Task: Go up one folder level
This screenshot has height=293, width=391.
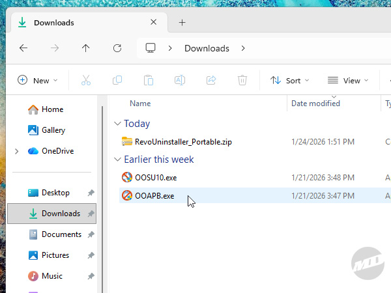Action: click(x=86, y=48)
